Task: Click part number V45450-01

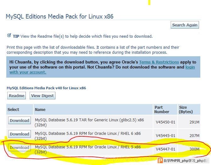Action: pos(166,122)
